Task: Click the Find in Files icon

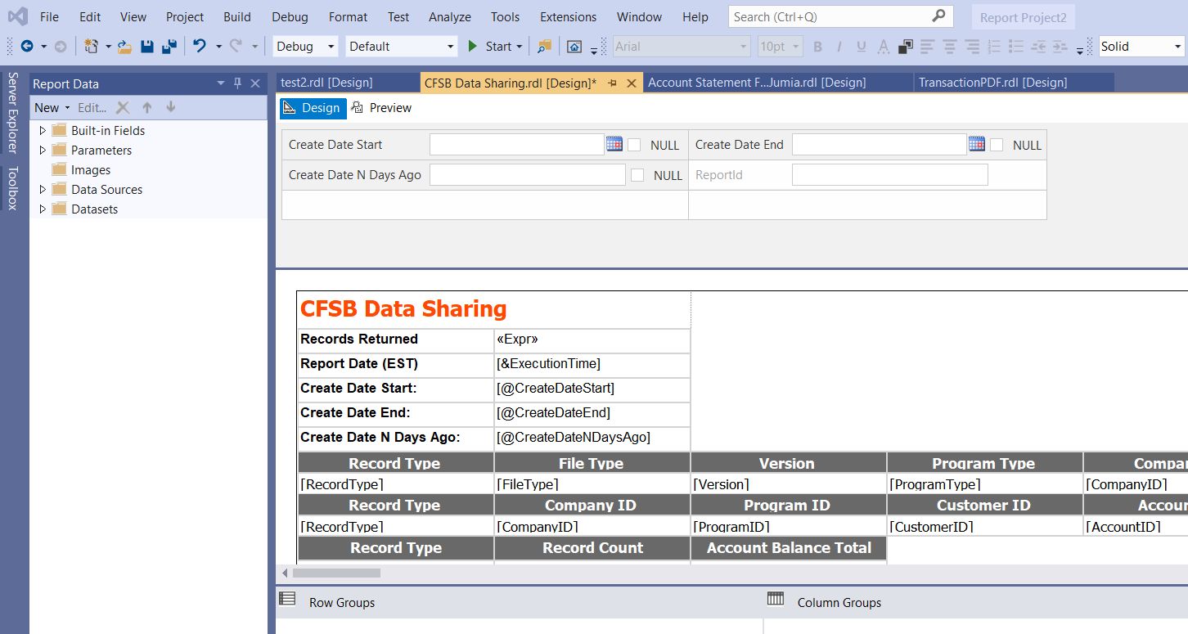Action: pyautogui.click(x=544, y=47)
